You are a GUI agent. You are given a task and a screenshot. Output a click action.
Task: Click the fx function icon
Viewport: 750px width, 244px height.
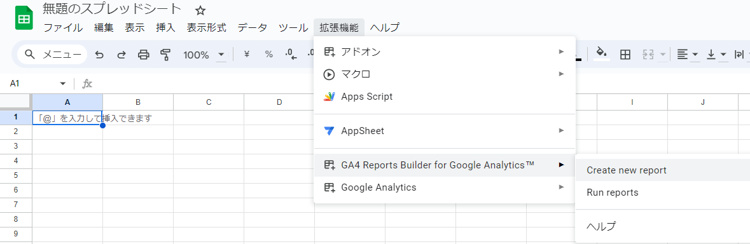coord(87,84)
